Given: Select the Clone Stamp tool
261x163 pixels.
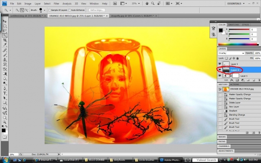Looking at the screenshot, I should pyautogui.click(x=4, y=60).
